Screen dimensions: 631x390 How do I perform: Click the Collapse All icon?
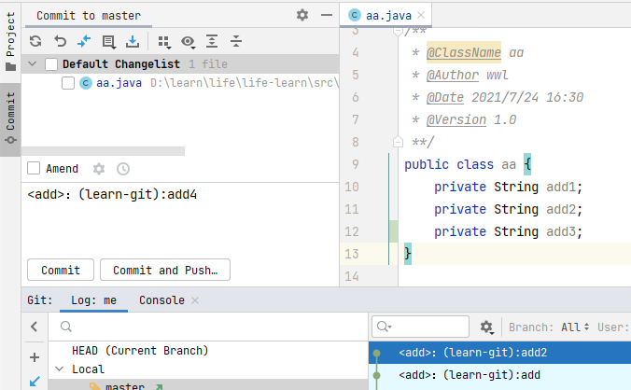coord(236,41)
